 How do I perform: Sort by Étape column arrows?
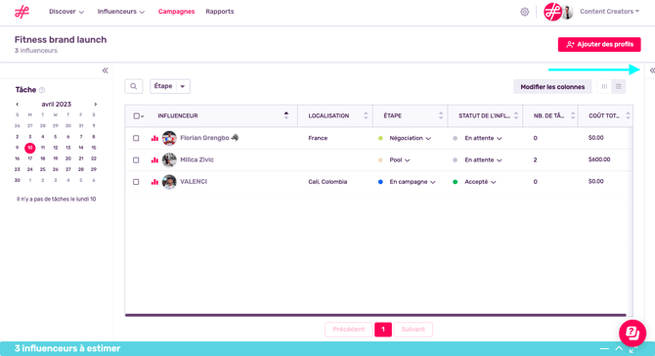[441, 115]
